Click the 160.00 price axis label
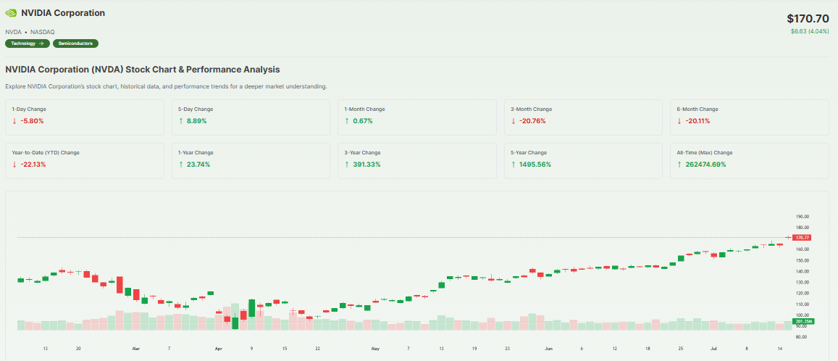The width and height of the screenshot is (838, 361). pyautogui.click(x=803, y=249)
